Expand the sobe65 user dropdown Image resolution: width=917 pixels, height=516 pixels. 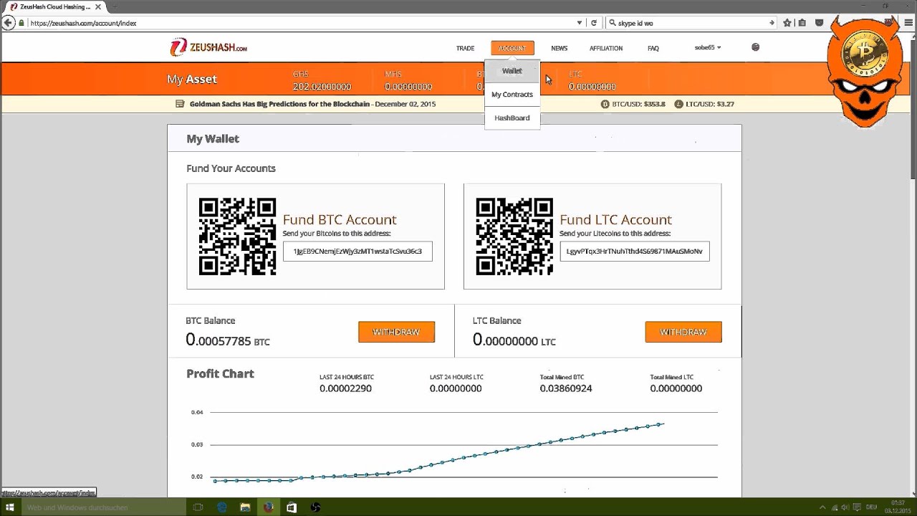(x=708, y=47)
